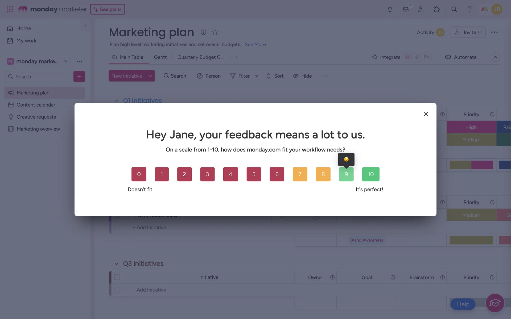The image size is (511, 319).
Task: Select rating 9 on the scale
Action: [x=346, y=174]
